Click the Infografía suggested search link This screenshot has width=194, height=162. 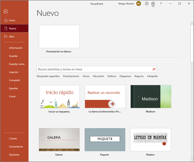tap(152, 76)
